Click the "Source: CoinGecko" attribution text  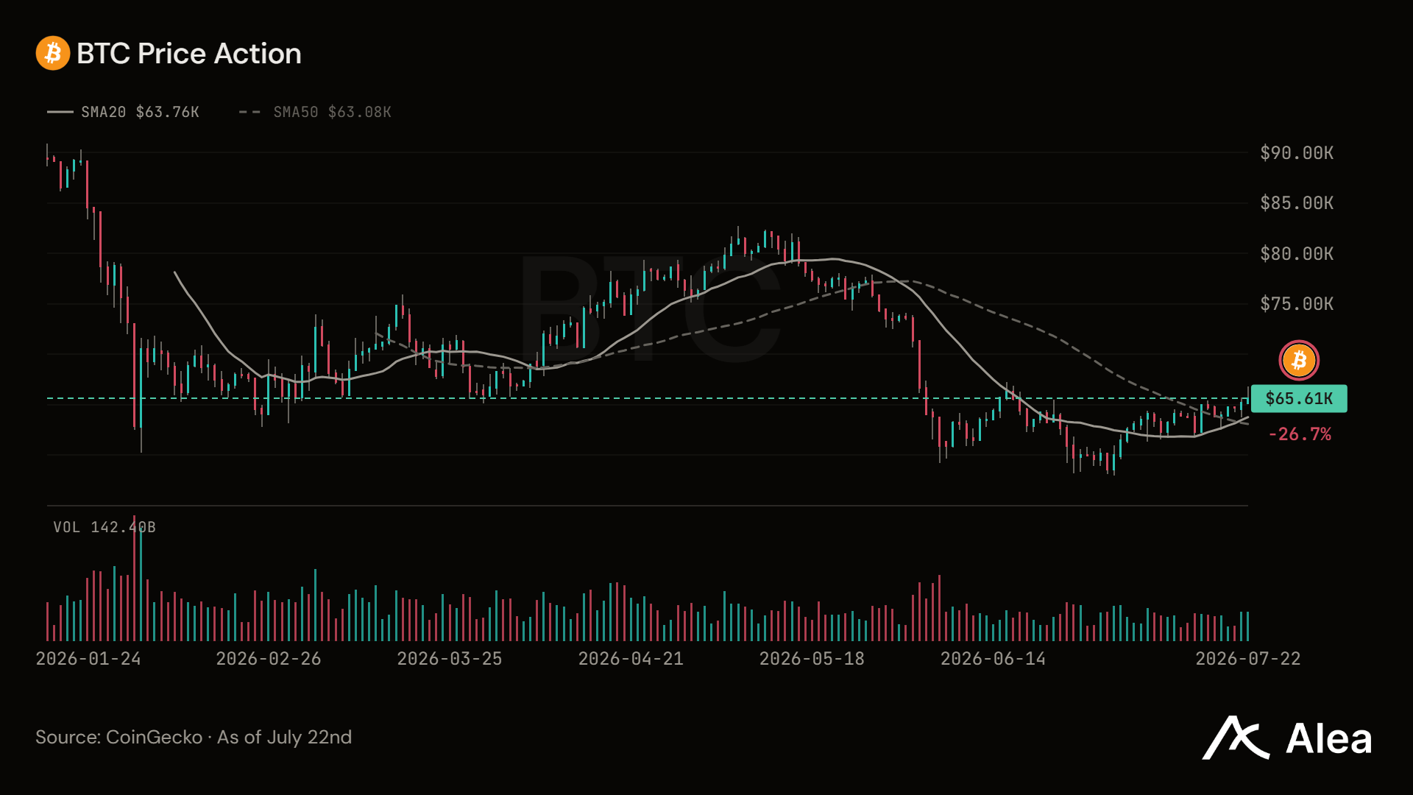[x=119, y=738]
